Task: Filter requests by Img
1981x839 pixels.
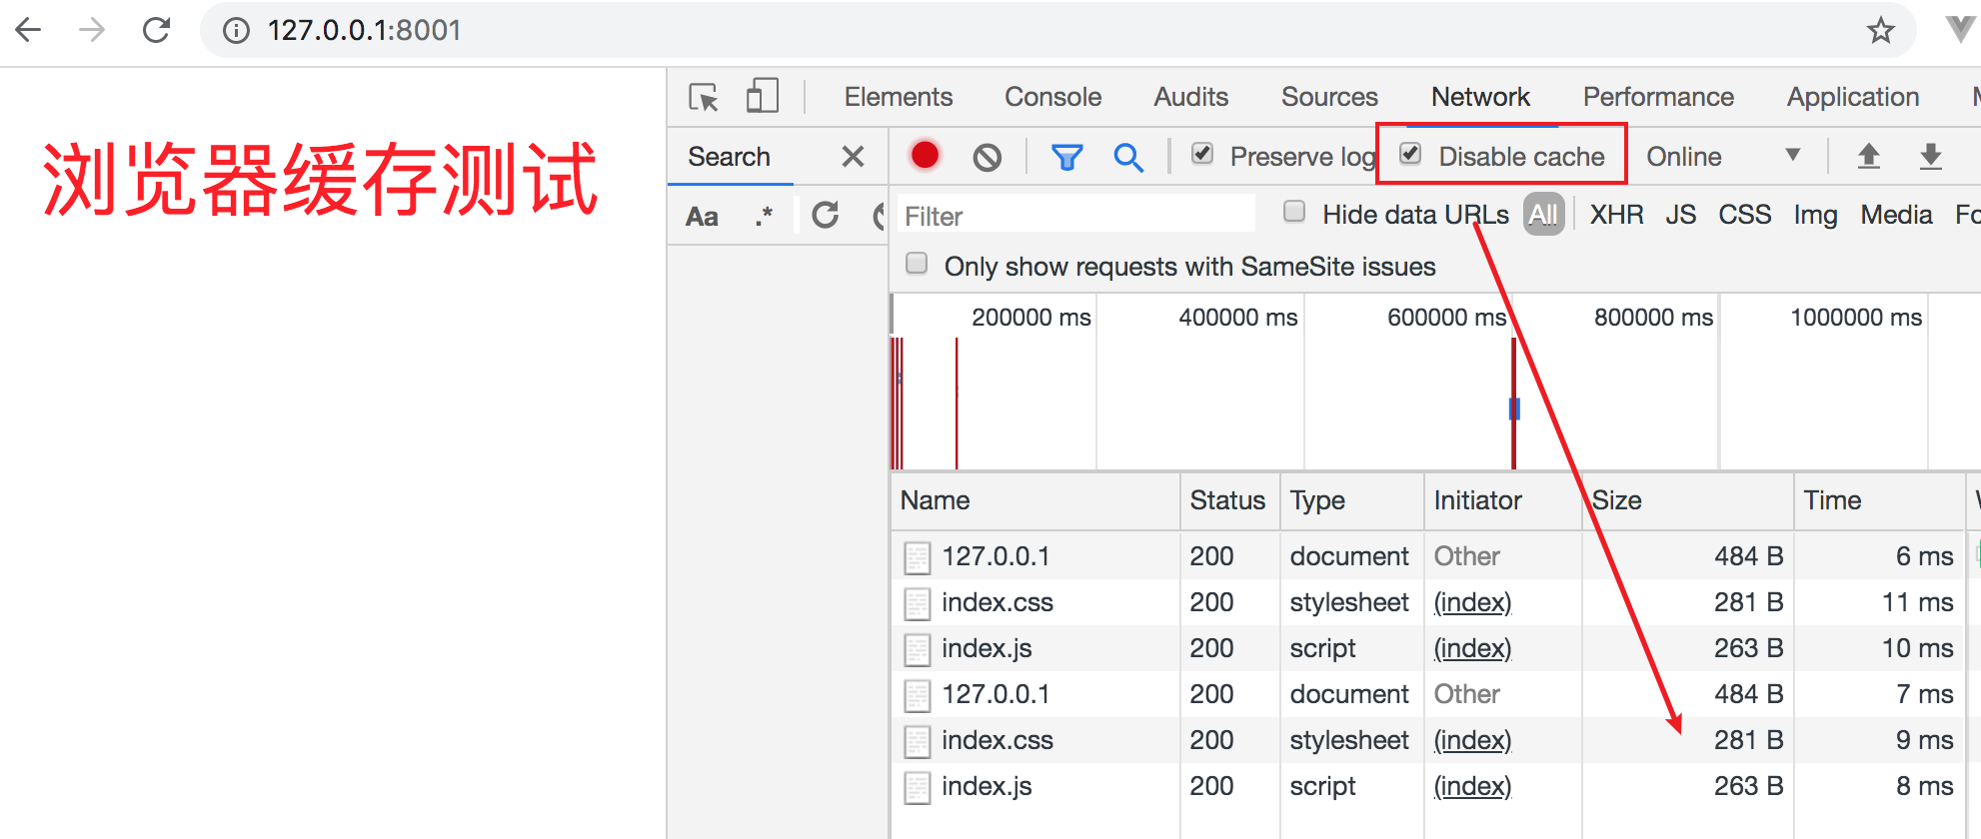Action: 1815,215
